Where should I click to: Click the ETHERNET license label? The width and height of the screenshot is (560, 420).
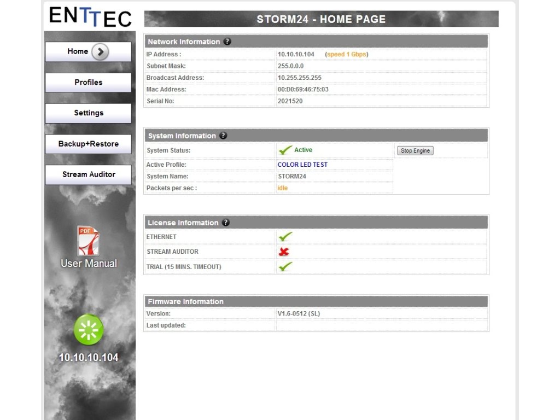click(161, 237)
